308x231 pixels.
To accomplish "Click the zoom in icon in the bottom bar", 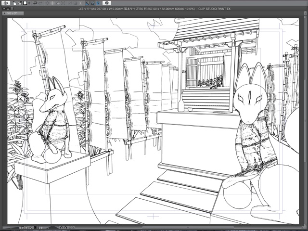I will [31, 228].
